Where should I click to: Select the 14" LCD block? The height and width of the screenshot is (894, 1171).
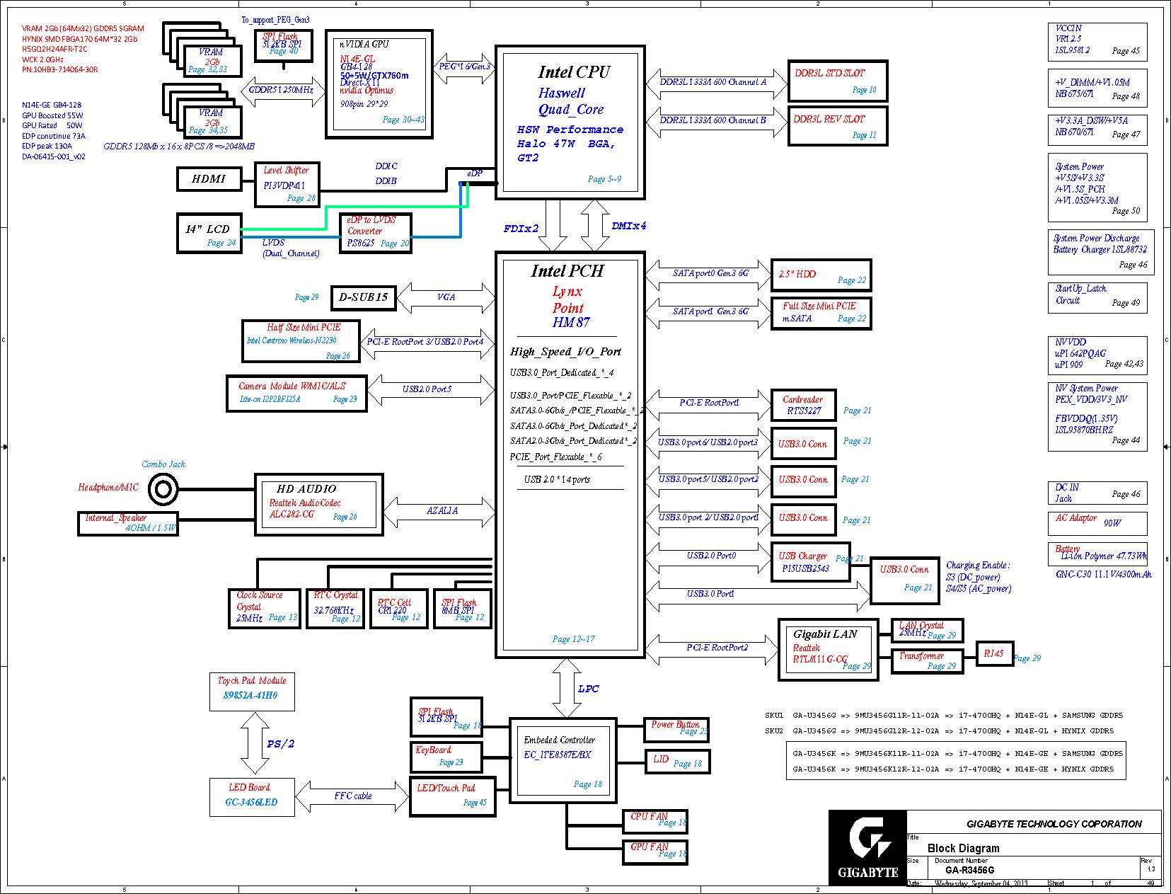tap(209, 233)
